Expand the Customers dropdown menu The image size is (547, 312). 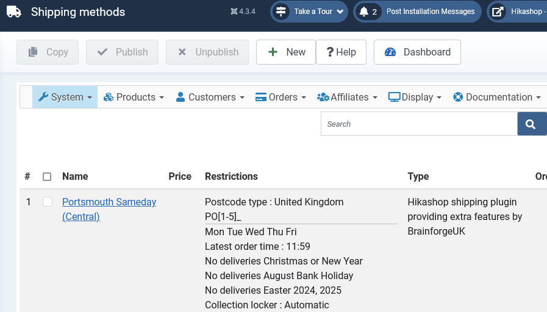tap(210, 97)
